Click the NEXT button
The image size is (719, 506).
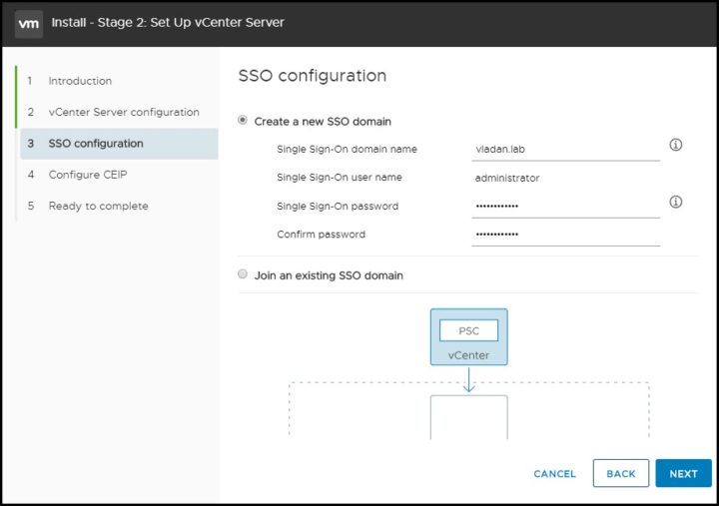tap(683, 473)
